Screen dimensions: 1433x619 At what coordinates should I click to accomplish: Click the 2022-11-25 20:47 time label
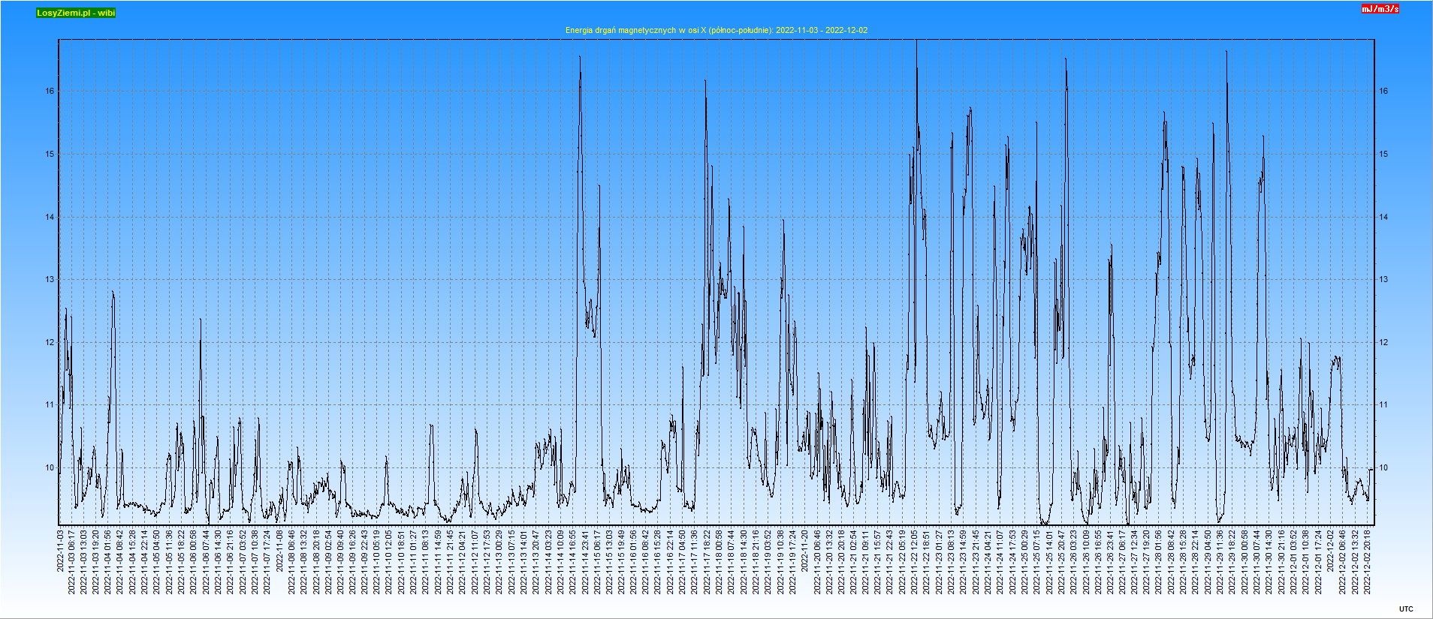[1061, 562]
